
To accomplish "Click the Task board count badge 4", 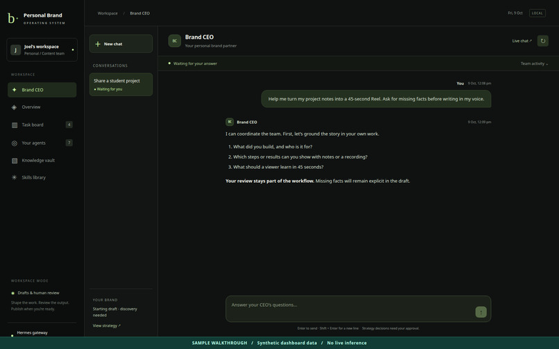I will click(x=69, y=125).
